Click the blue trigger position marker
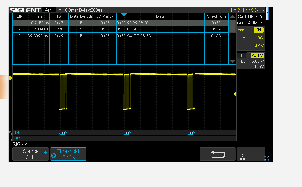The width and height of the screenshot is (302, 187). click(124, 15)
